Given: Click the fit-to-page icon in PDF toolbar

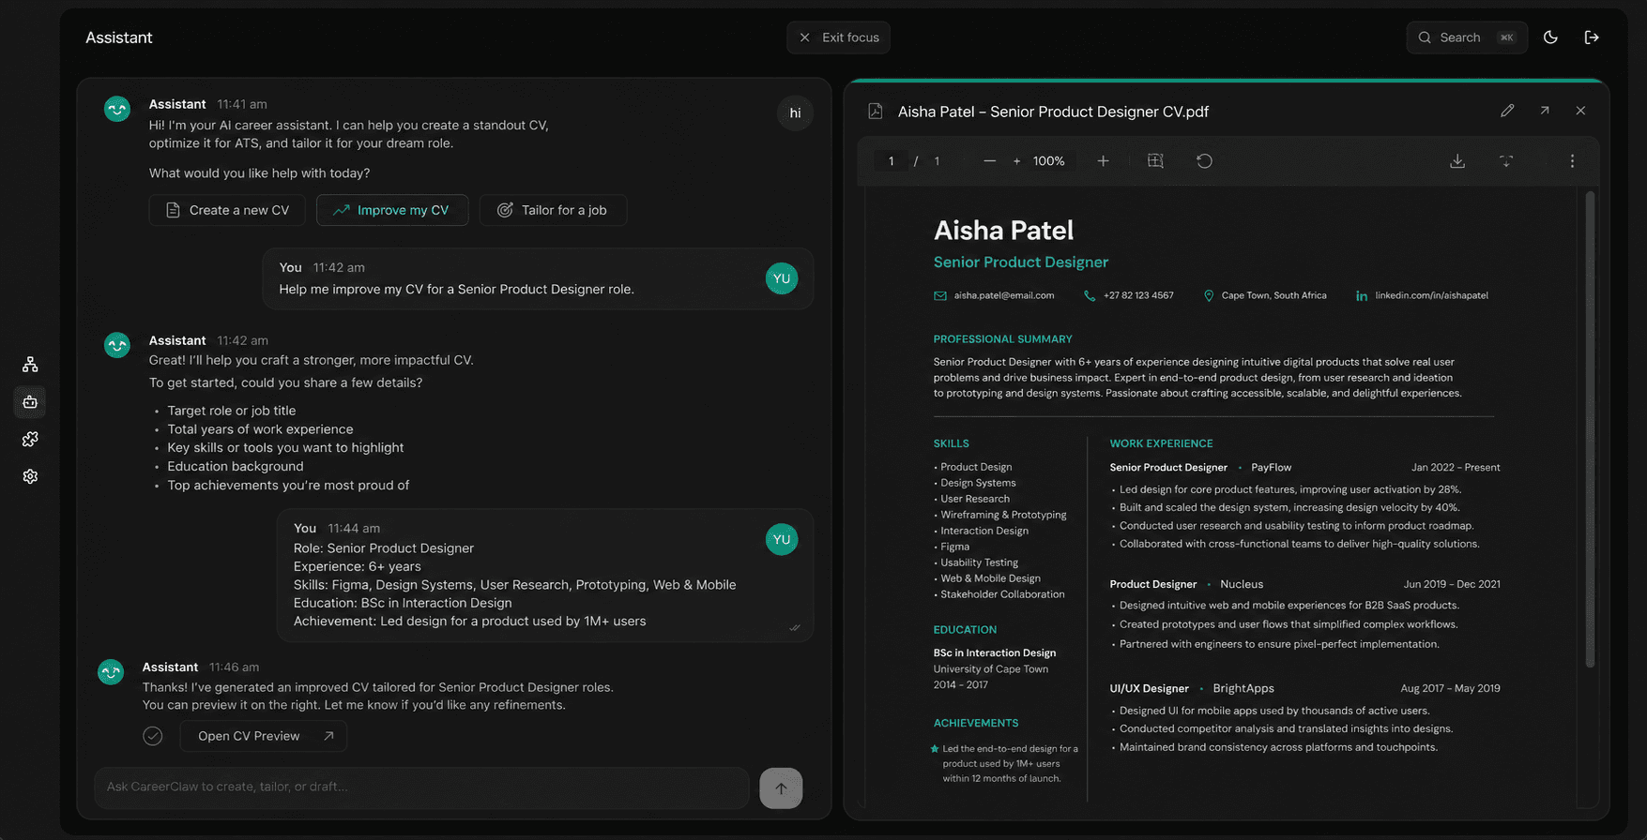Looking at the screenshot, I should 1155,161.
